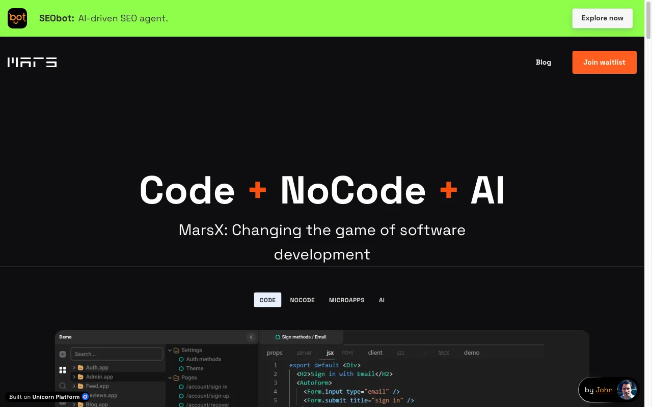Viewport: 652px width, 407px height.
Task: Select the CODE tab
Action: pos(267,300)
